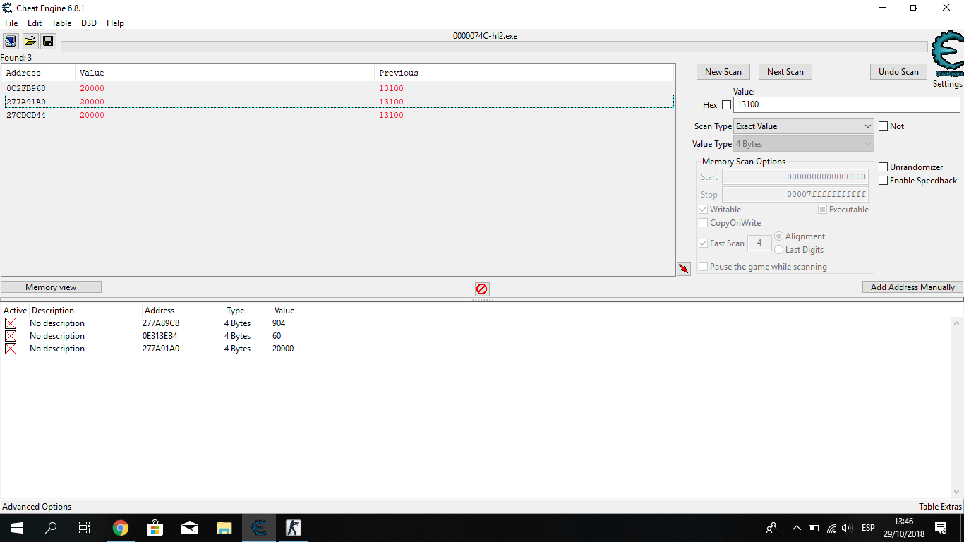Sort results by Address column header
The width and height of the screenshot is (964, 542).
tap(39, 73)
